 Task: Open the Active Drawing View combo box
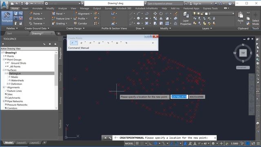29,49
